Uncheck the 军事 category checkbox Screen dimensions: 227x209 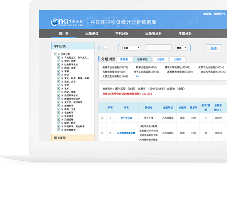(59, 71)
